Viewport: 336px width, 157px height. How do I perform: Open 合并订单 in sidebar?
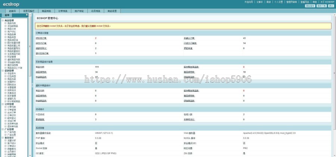pos(12,113)
